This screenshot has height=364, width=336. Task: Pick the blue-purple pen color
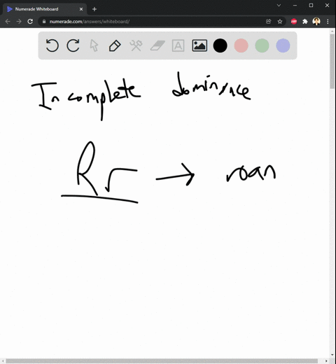(283, 45)
